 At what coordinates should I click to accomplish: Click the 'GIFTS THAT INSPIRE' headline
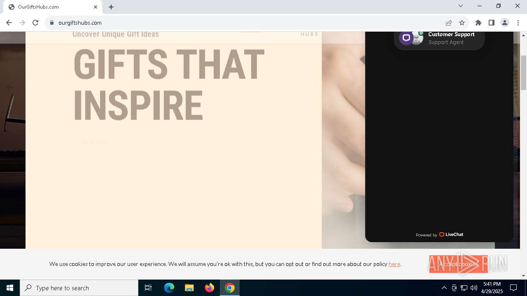click(169, 85)
